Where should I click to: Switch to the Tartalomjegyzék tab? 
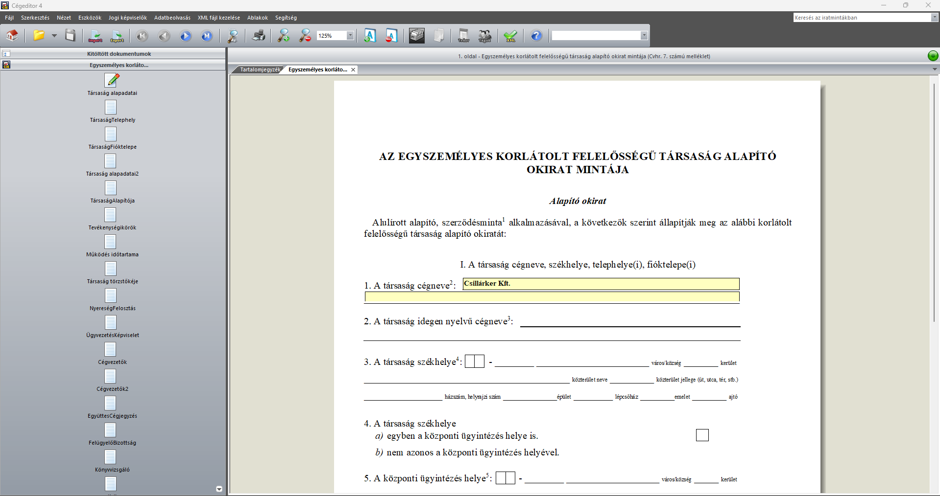[x=260, y=69]
